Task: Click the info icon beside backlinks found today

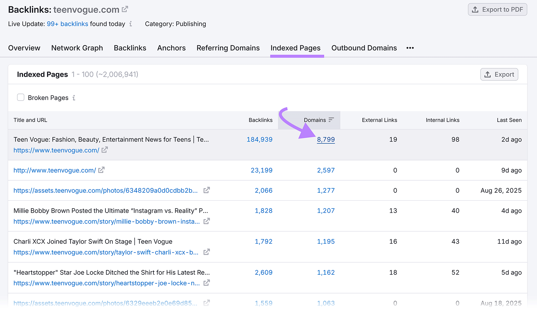Action: pyautogui.click(x=131, y=24)
